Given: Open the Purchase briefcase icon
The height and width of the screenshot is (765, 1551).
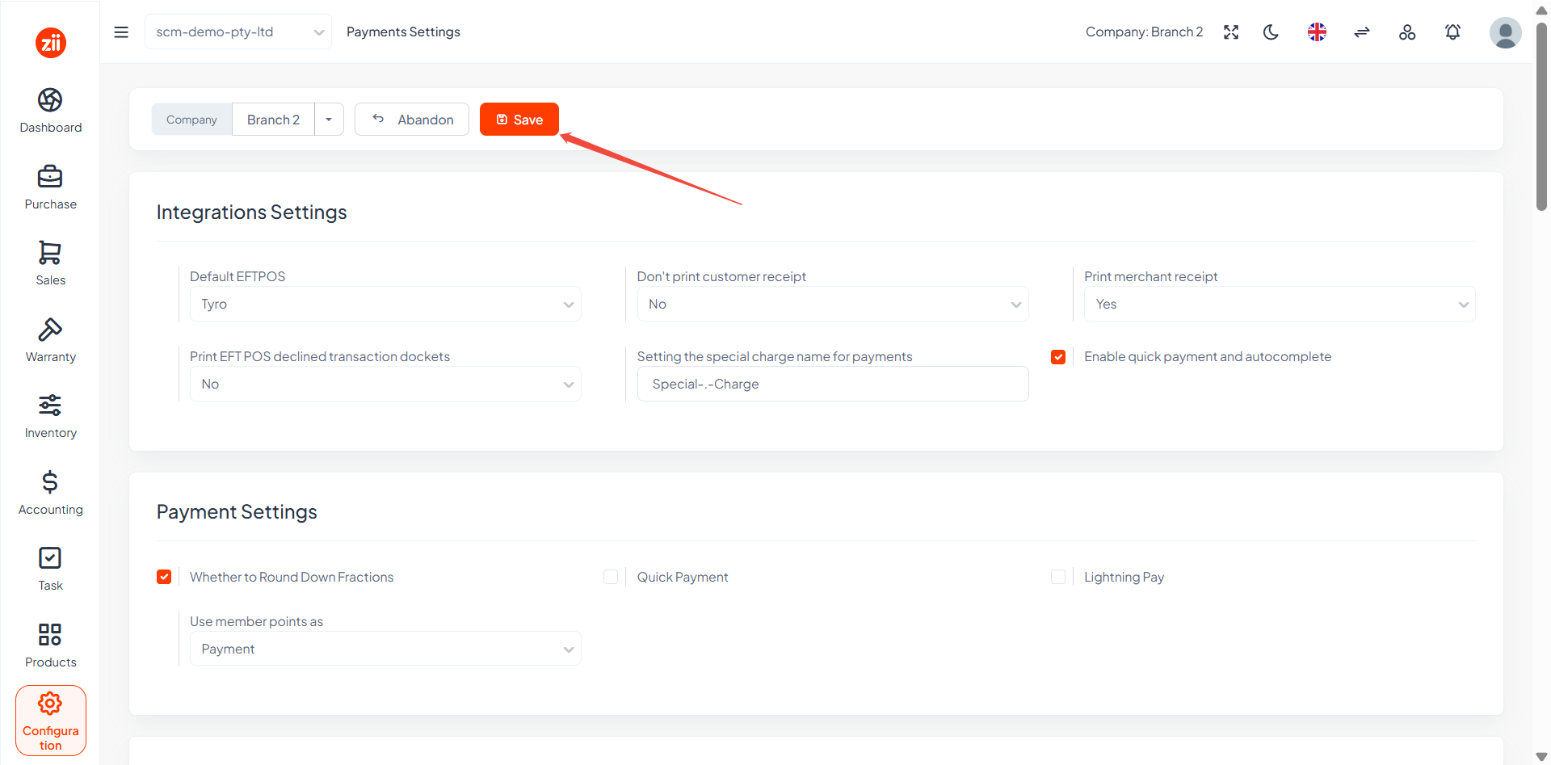Looking at the screenshot, I should point(50,176).
